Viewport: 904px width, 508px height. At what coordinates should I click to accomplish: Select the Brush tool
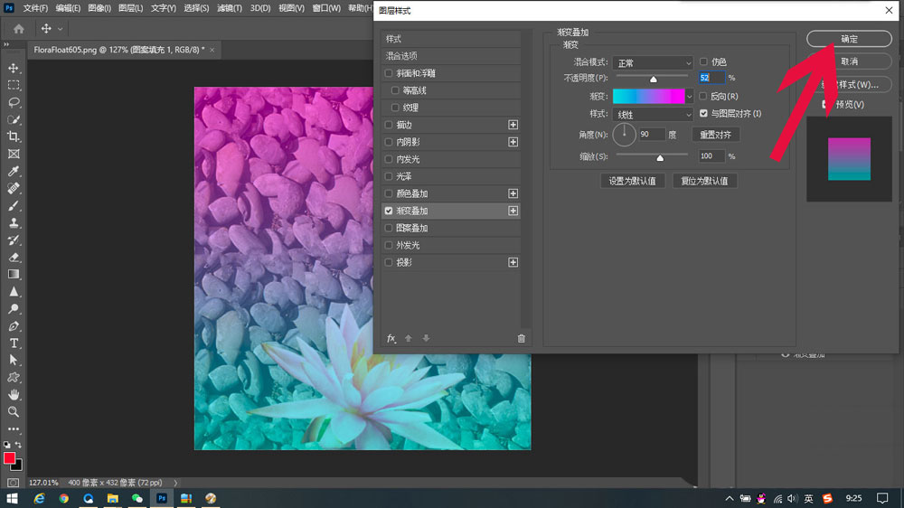tap(14, 206)
